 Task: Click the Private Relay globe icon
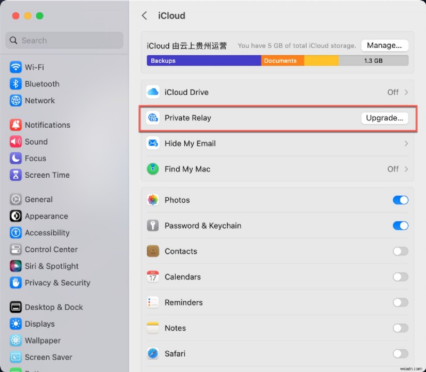click(x=153, y=118)
